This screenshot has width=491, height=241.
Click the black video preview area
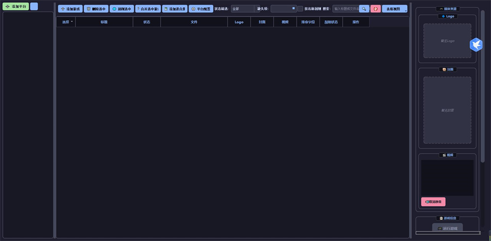(447, 178)
